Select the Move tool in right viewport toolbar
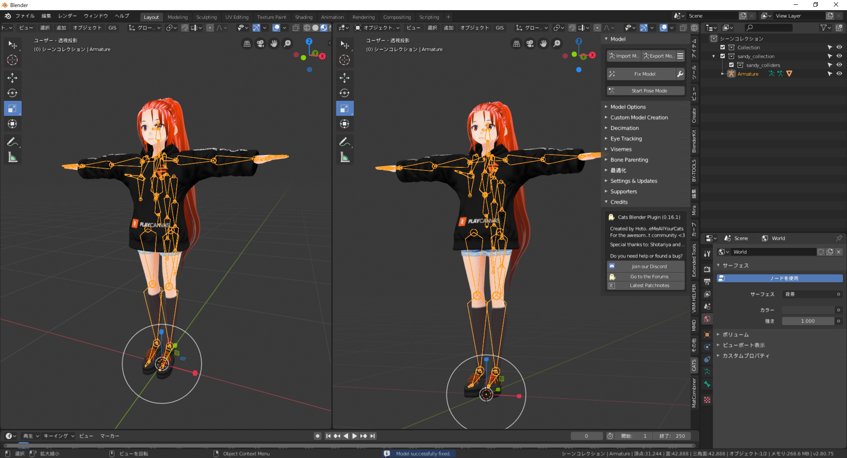Screen dimensions: 847x458 click(345, 78)
